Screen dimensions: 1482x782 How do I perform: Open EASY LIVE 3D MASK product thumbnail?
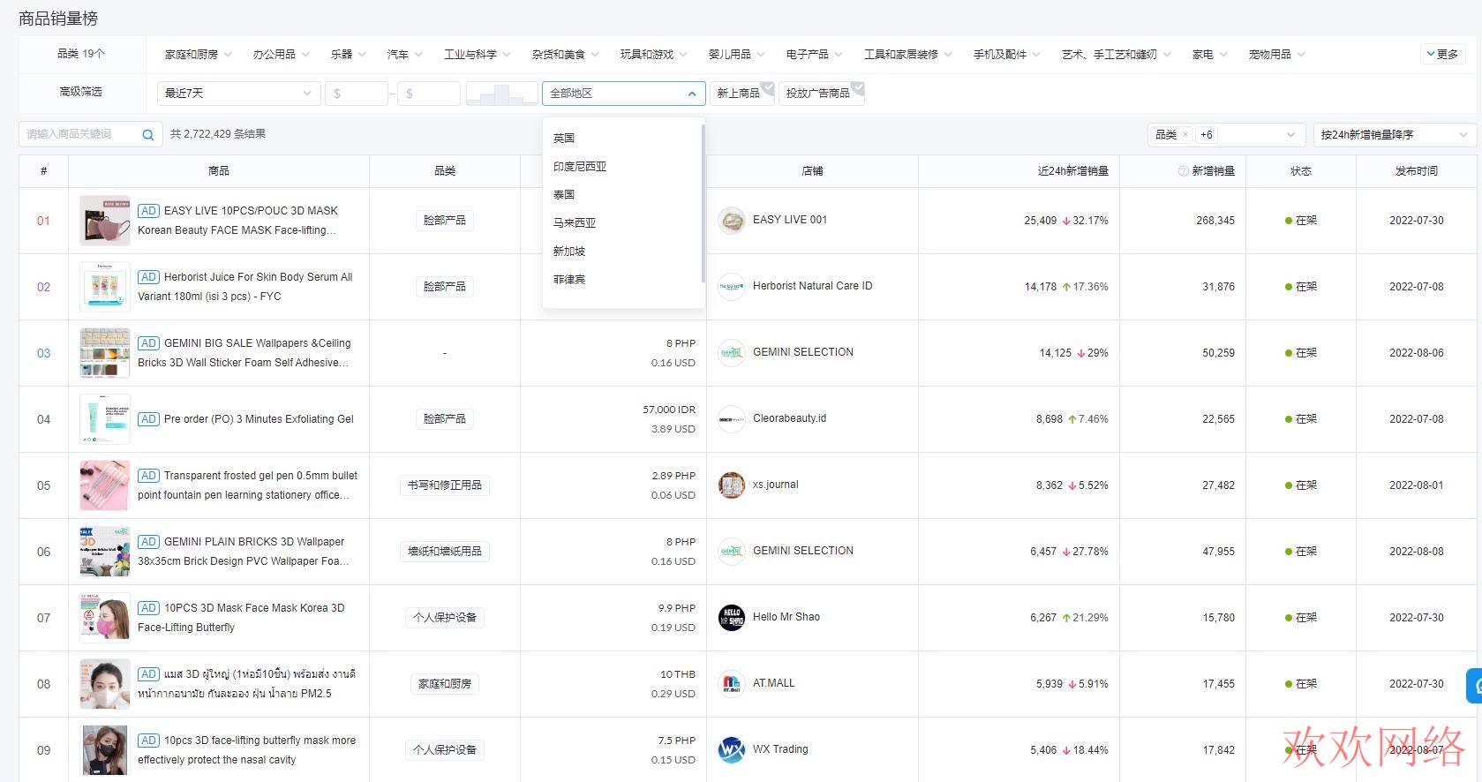point(105,221)
